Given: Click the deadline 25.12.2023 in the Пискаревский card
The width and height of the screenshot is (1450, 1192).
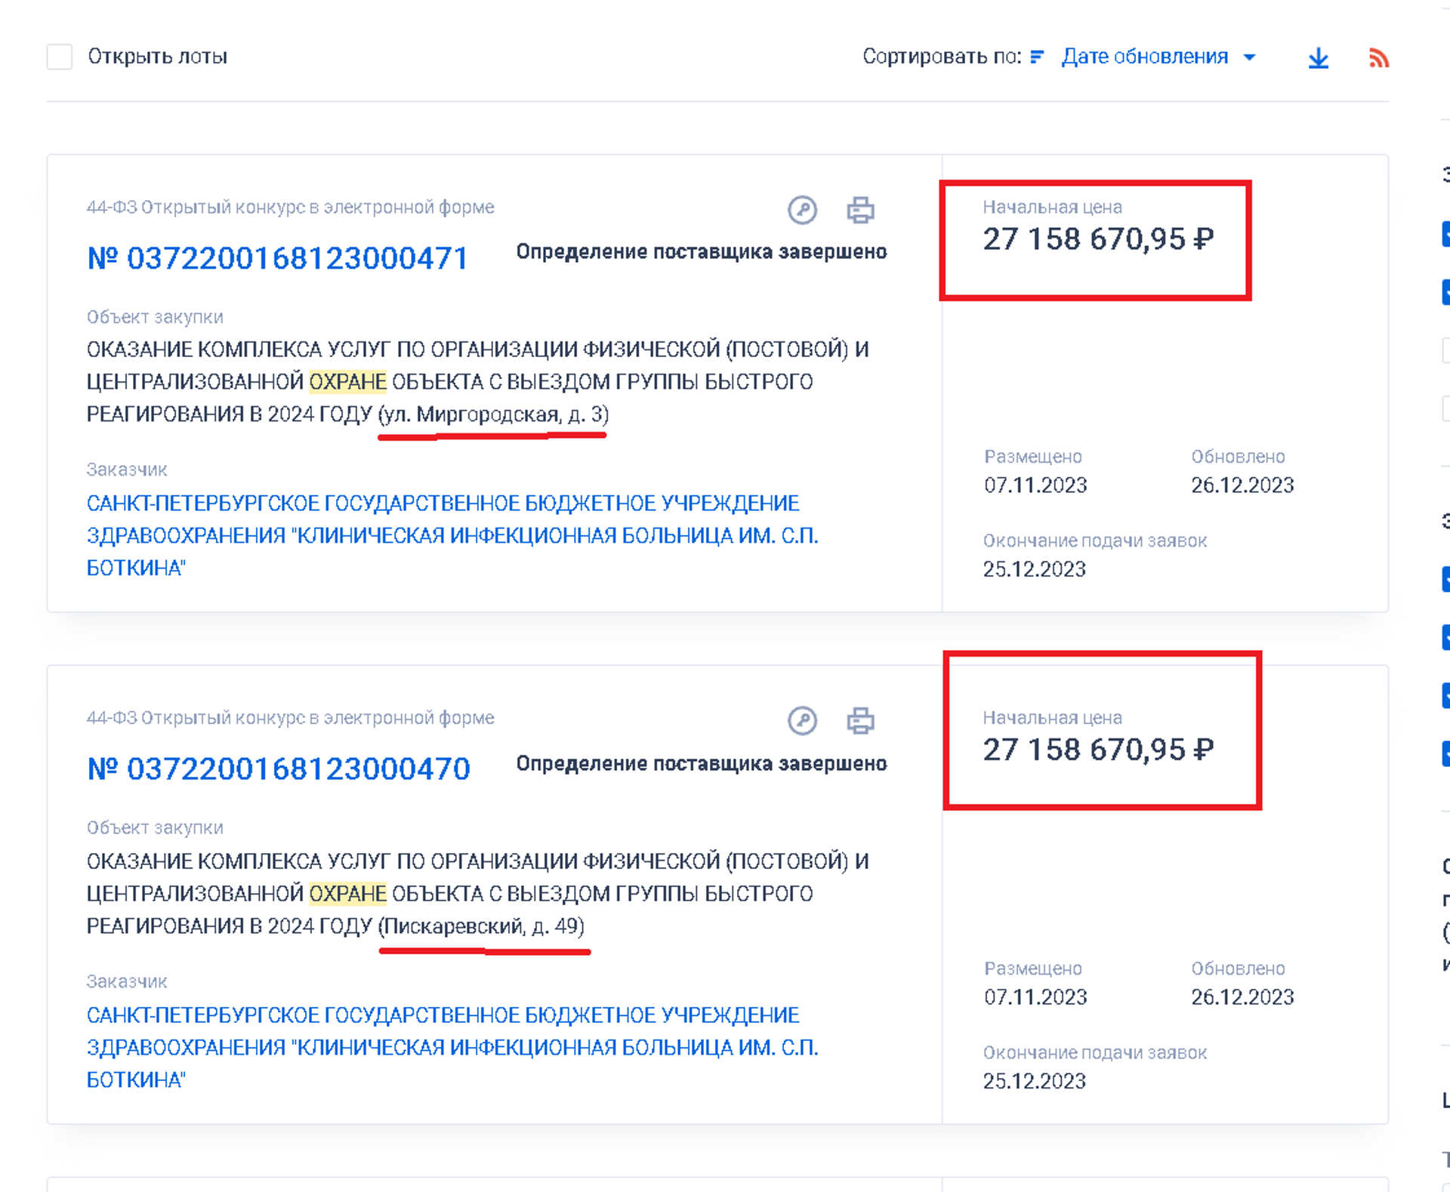Looking at the screenshot, I should coord(1035,1081).
